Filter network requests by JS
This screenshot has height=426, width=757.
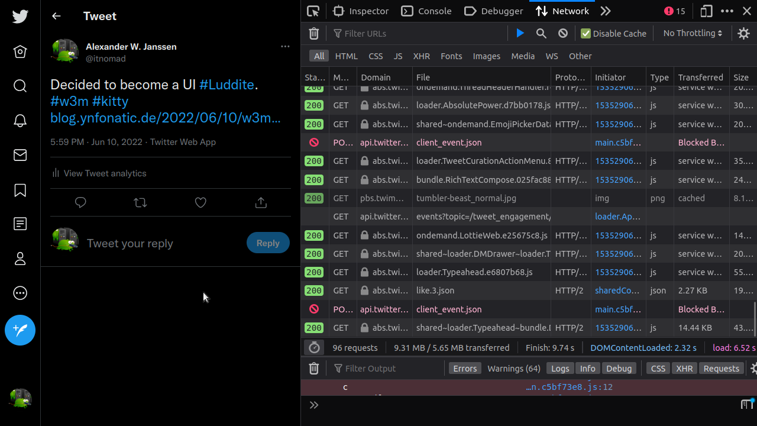click(x=398, y=56)
